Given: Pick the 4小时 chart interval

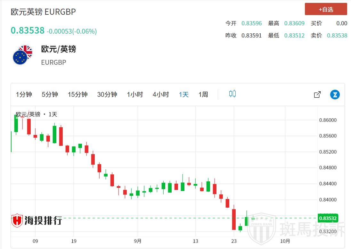Looking at the screenshot, I should [x=161, y=95].
